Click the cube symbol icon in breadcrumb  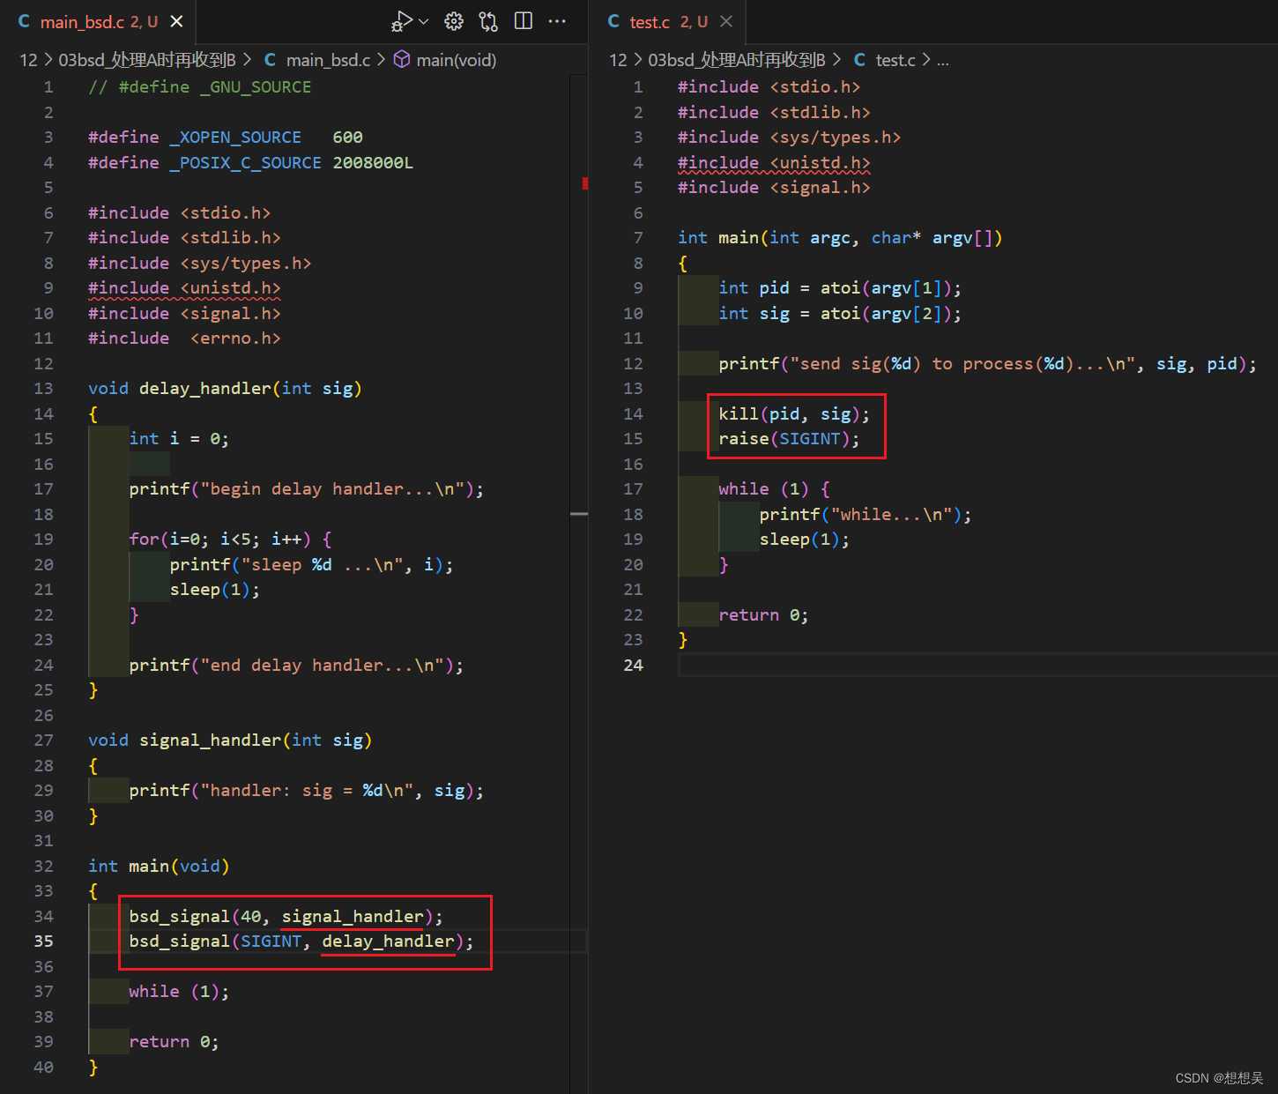tap(402, 60)
